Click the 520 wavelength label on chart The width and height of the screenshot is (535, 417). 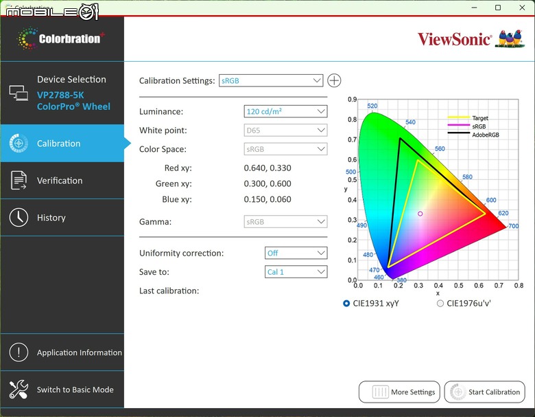[372, 106]
